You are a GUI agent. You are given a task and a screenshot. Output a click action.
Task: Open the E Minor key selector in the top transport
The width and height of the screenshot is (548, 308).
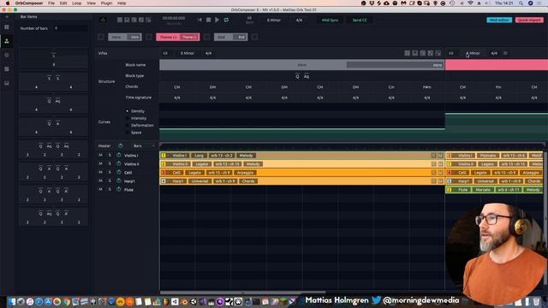coord(274,20)
